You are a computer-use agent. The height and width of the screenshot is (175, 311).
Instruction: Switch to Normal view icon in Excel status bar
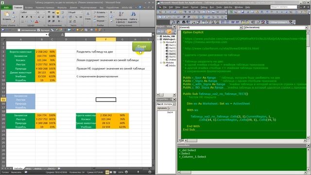click(x=107, y=172)
